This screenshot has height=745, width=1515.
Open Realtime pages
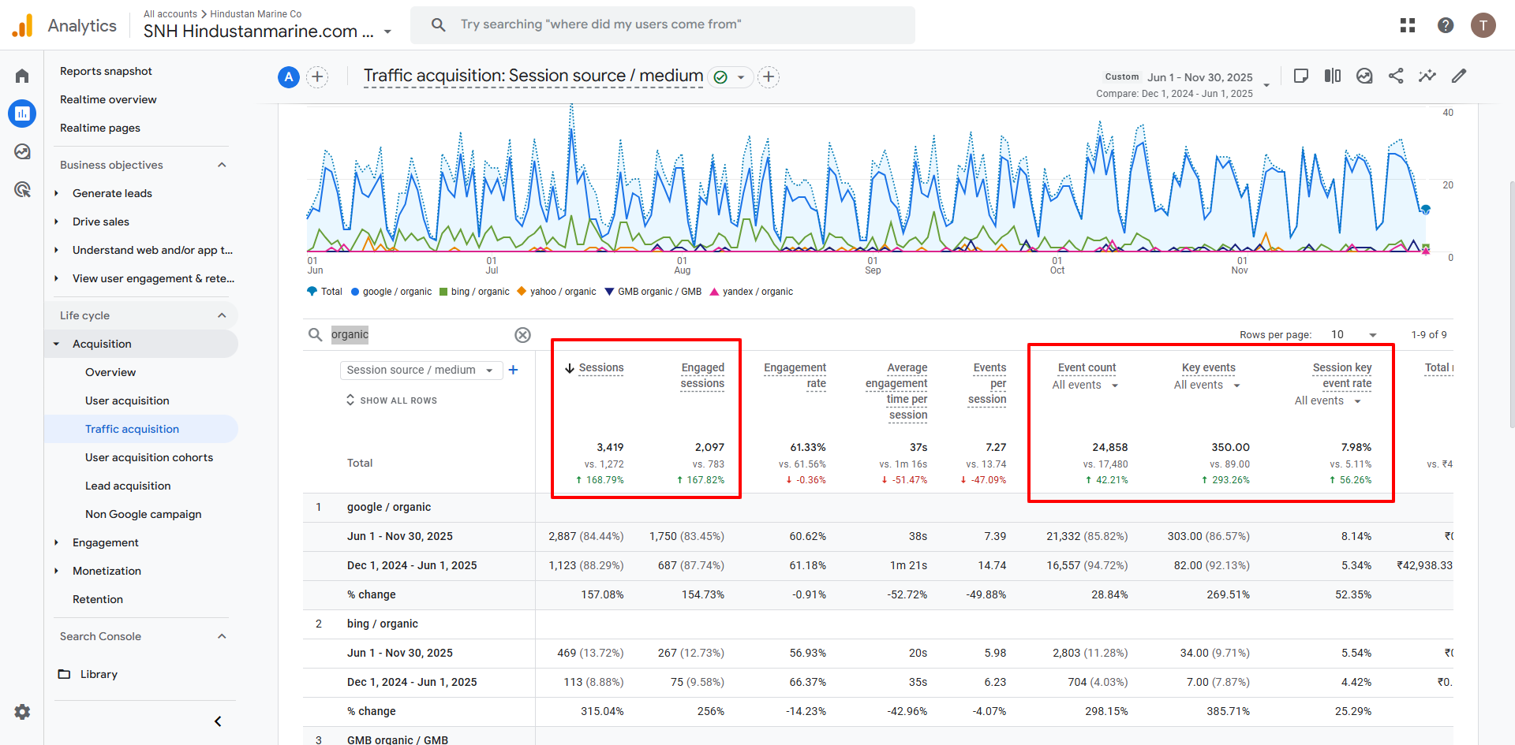click(100, 128)
